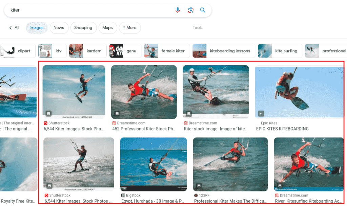This screenshot has width=347, height=208.
Task: Click the 'Epic Kites' source label
Action: [x=269, y=123]
